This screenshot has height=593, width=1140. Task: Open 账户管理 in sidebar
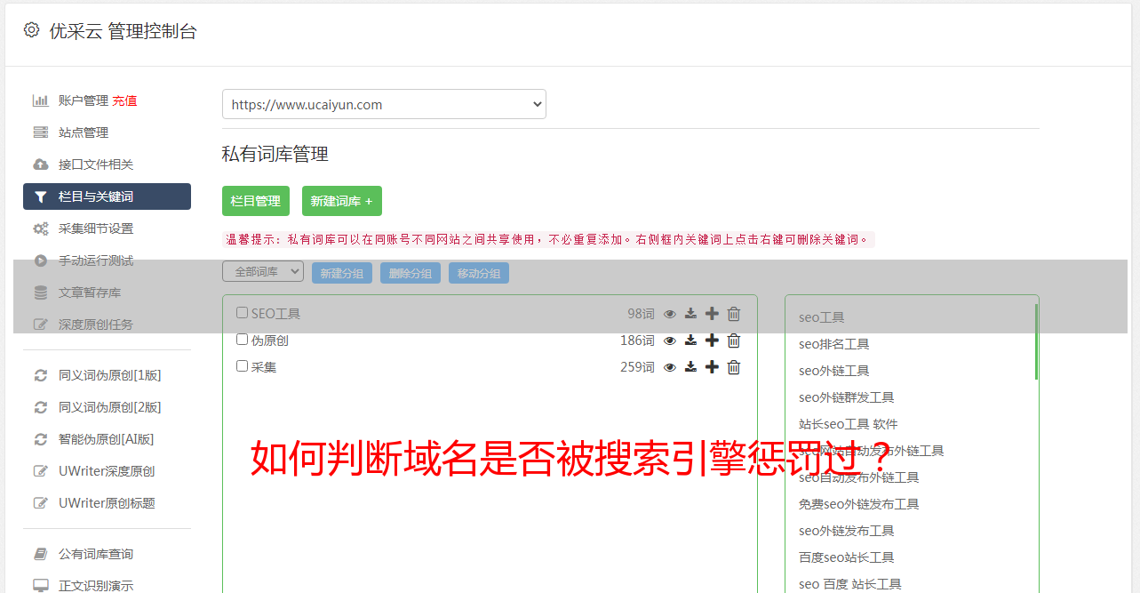pos(84,100)
